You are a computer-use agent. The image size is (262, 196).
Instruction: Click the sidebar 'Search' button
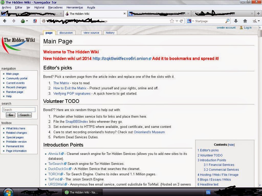[25, 115]
